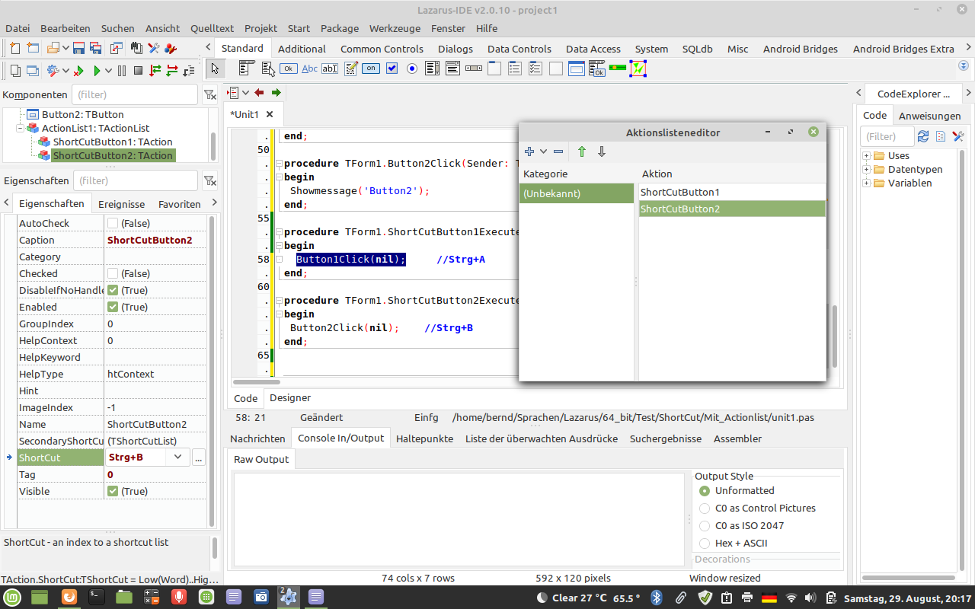Click the Step Out icon

tap(189, 71)
